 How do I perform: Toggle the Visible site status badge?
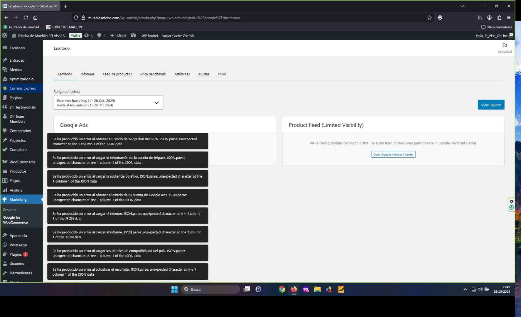pos(75,36)
